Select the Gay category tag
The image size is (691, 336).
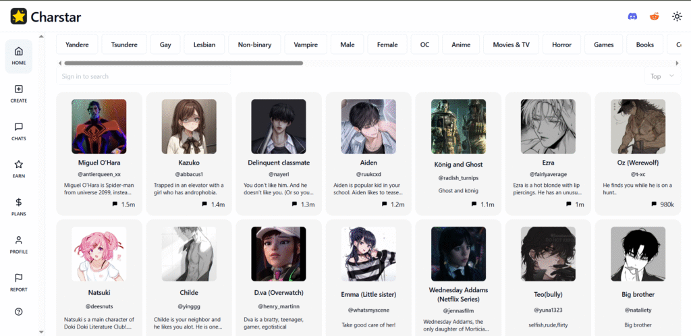tap(166, 45)
